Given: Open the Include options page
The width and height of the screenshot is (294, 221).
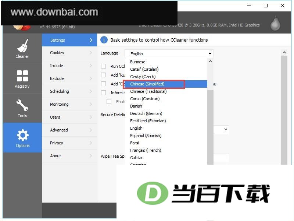Looking at the screenshot, I should 69,66.
